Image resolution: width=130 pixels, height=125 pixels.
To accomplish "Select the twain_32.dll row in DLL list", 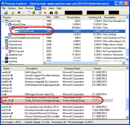I will click(57, 101).
